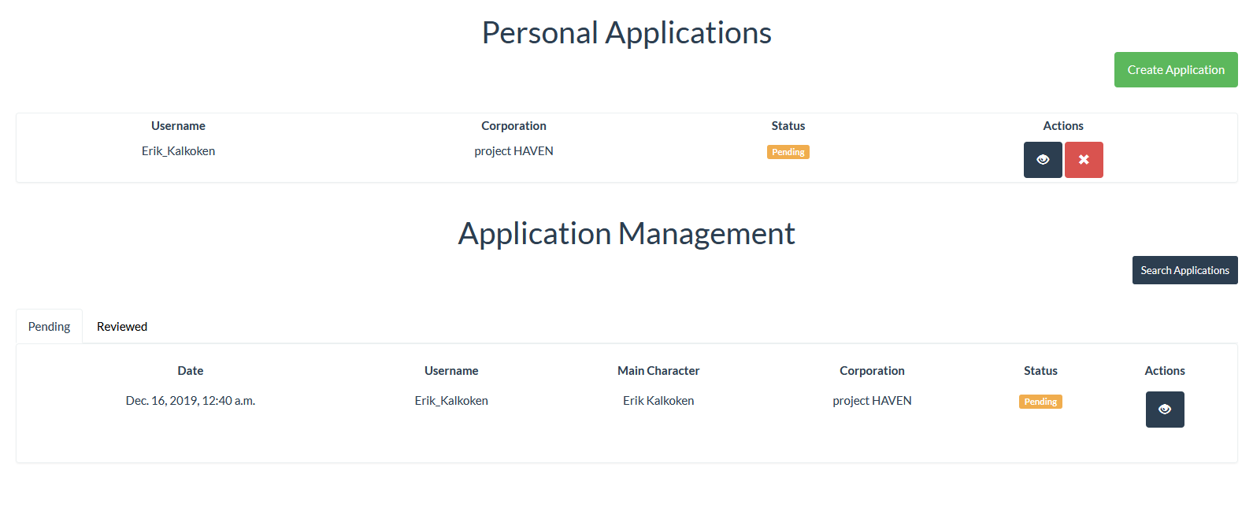Click the Personal Applications heading
This screenshot has height=519, width=1253.
[626, 33]
